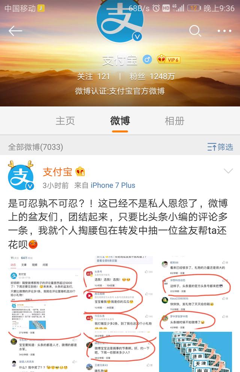
Task: Tap the large Alipay profile avatar
Action: 120,21
